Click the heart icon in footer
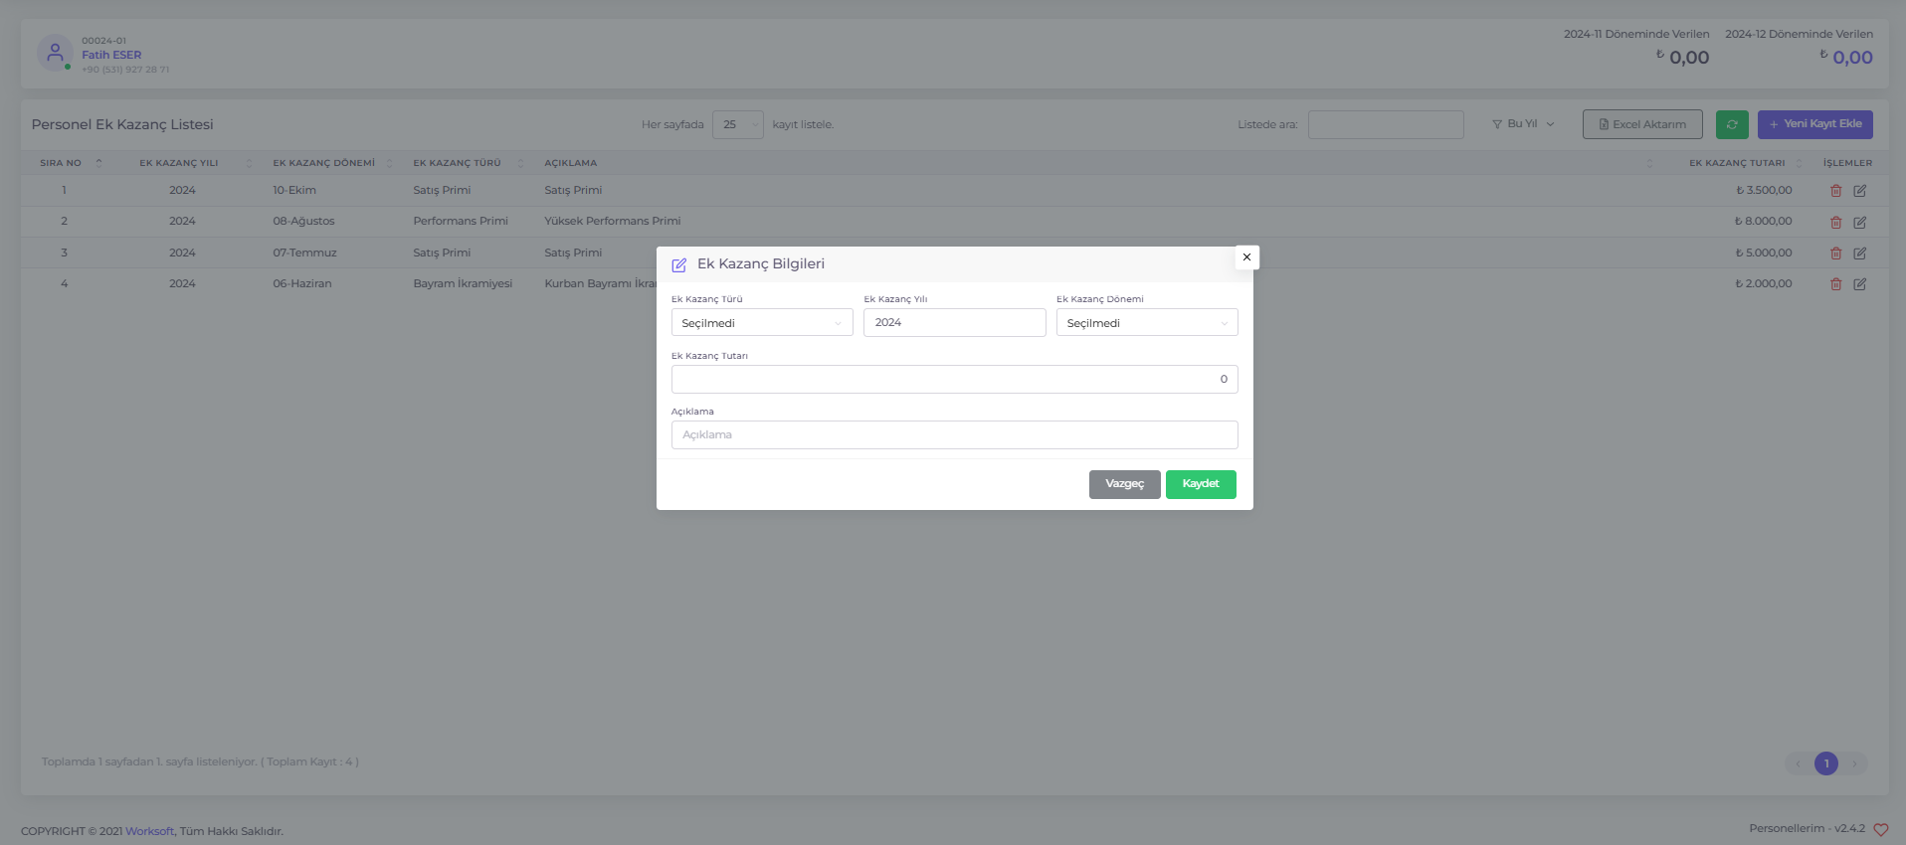Image resolution: width=1906 pixels, height=845 pixels. click(x=1880, y=830)
